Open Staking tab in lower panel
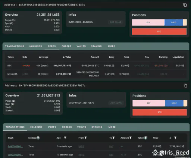Screen dimensions: 191x158 (97, 127)
